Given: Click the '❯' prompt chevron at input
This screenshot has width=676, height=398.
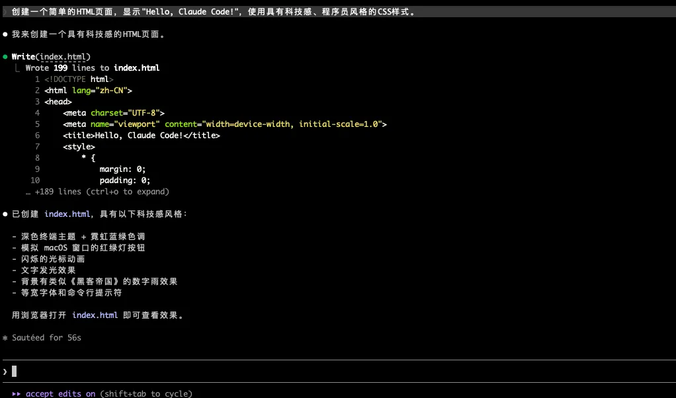Looking at the screenshot, I should [5, 372].
